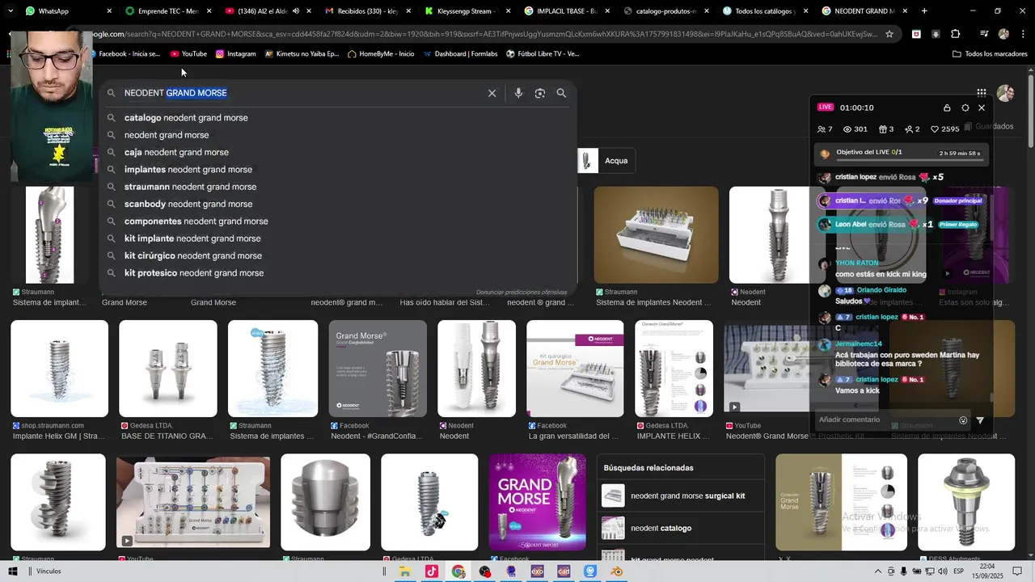Screen dimensions: 1035x582
Task: Open Chrome media controls icon
Action: pyautogui.click(x=983, y=34)
